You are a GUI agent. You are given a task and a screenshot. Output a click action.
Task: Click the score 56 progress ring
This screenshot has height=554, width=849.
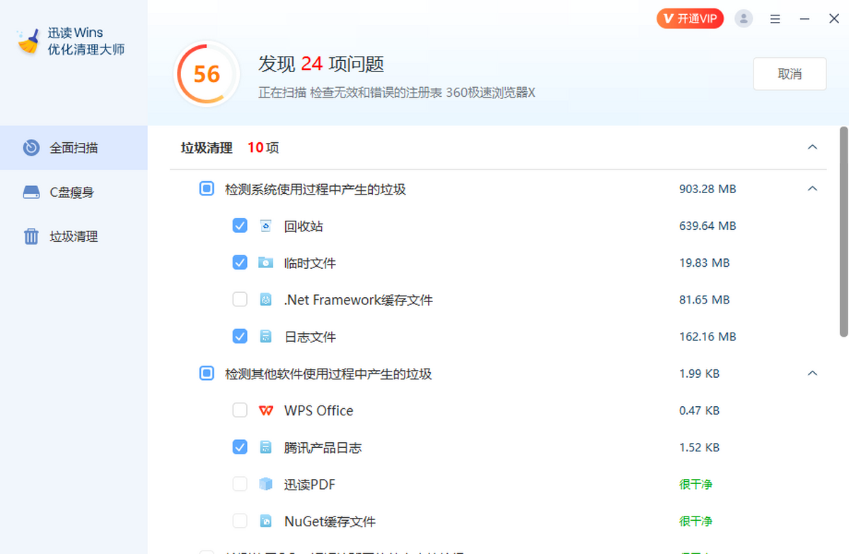207,74
